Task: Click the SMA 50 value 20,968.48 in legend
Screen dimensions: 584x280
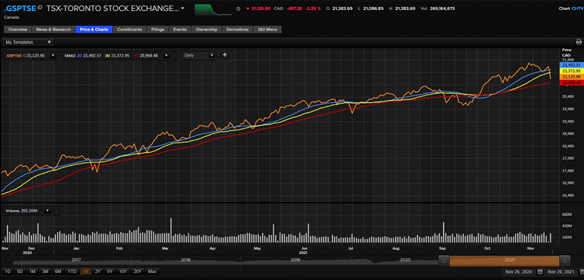Action: click(149, 56)
